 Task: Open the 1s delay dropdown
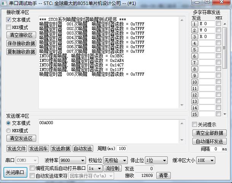(x=95, y=168)
